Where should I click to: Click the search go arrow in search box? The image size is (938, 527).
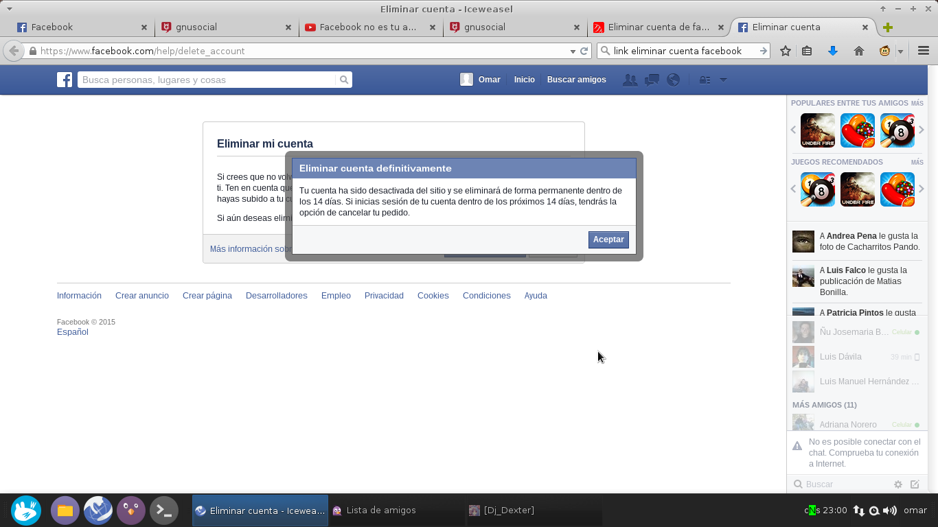click(x=763, y=51)
